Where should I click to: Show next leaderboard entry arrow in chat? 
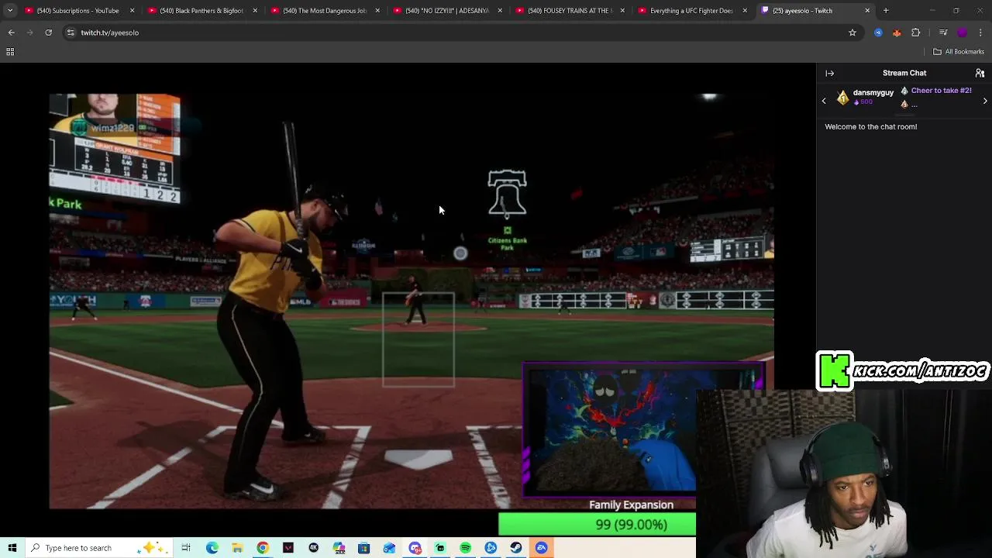[985, 101]
